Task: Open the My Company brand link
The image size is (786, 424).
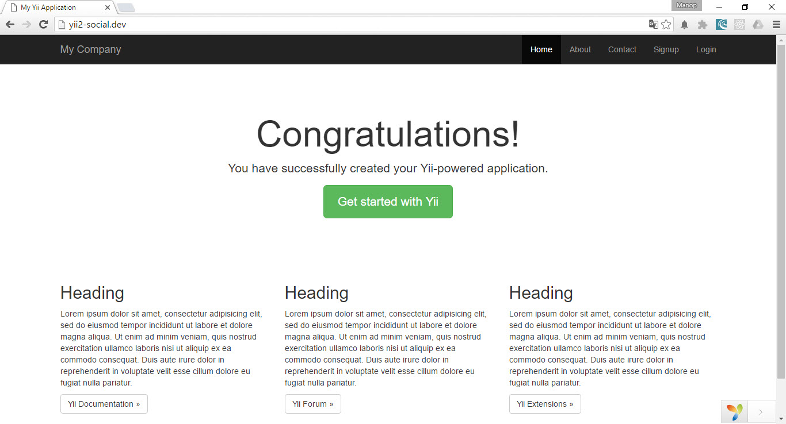Action: point(90,49)
